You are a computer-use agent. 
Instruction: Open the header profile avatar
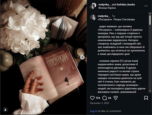(x=93, y=6)
